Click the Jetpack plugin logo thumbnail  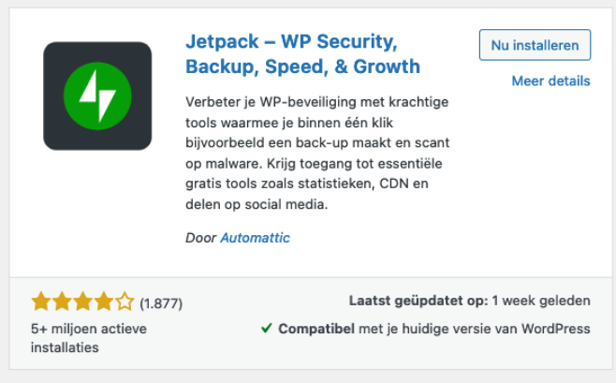[97, 96]
